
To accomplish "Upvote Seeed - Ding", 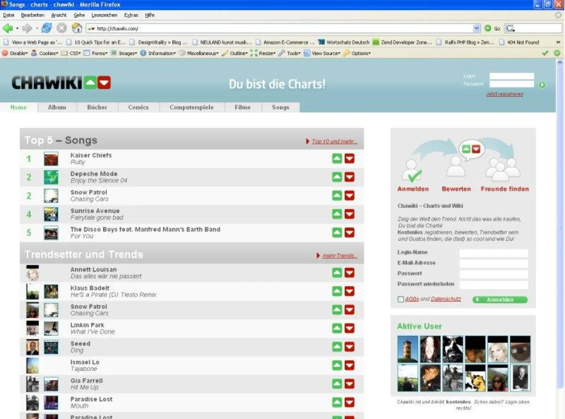I will [x=337, y=346].
